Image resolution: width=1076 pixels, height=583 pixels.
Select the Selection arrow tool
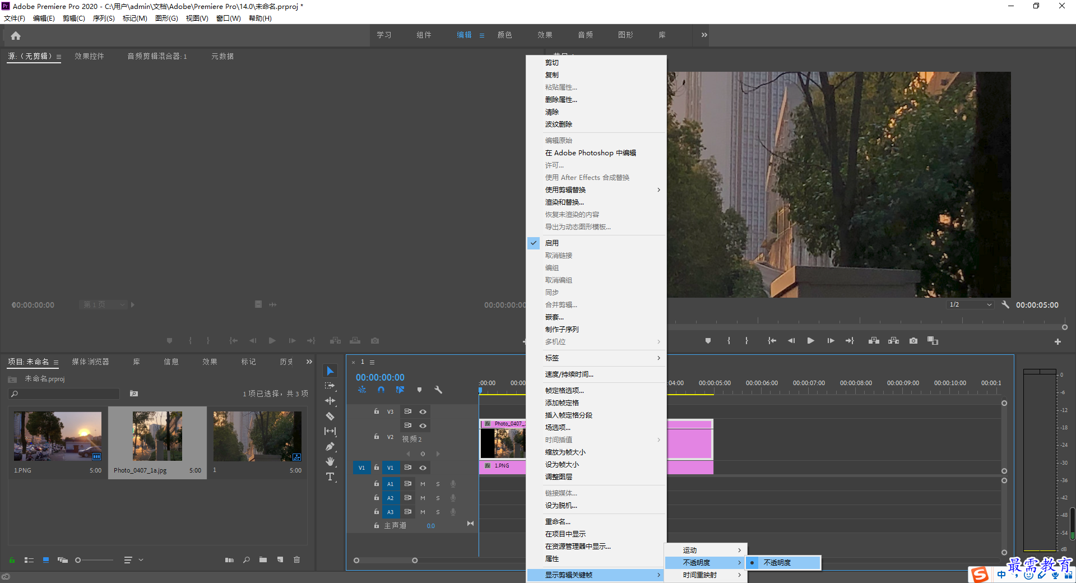(330, 371)
